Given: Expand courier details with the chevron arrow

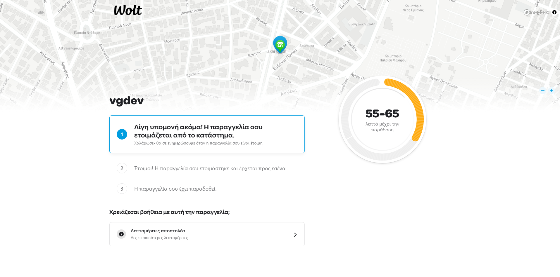Looking at the screenshot, I should pos(295,235).
